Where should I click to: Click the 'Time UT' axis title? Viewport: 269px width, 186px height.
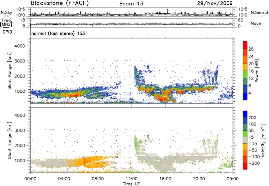click(x=131, y=184)
